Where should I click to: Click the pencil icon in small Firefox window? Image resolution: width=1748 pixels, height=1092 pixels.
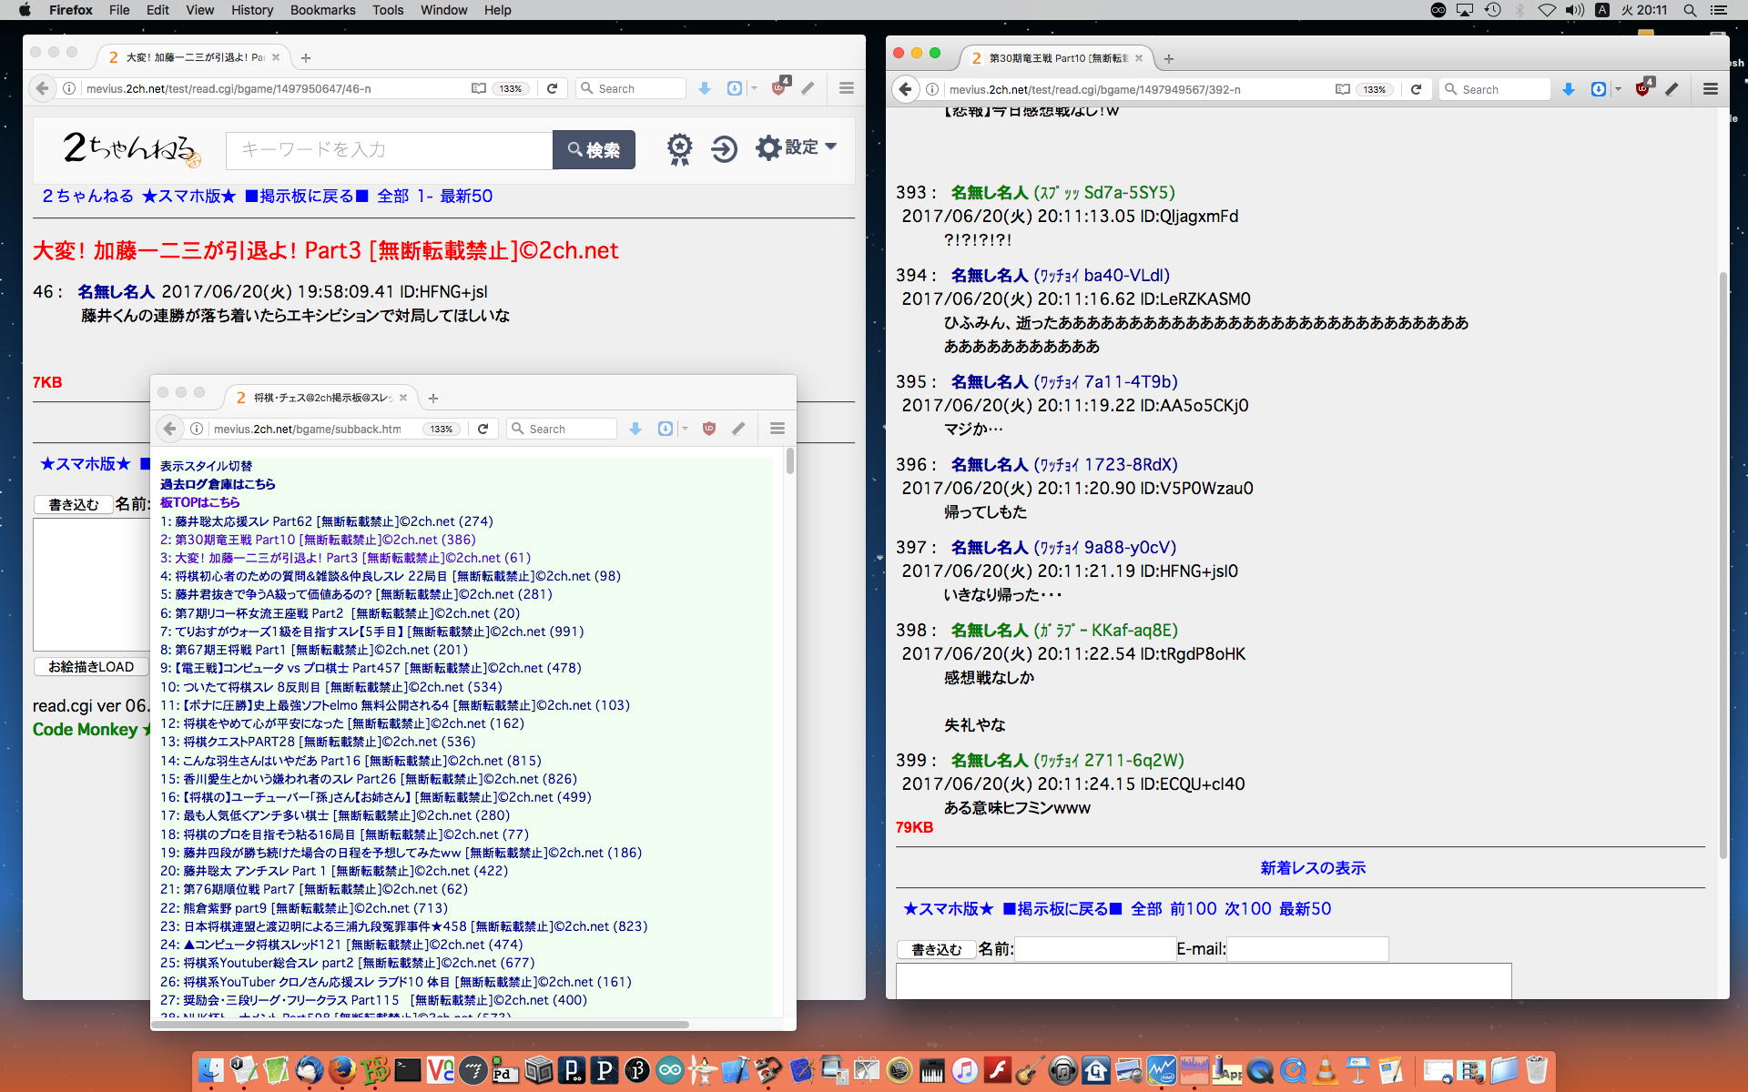(738, 429)
